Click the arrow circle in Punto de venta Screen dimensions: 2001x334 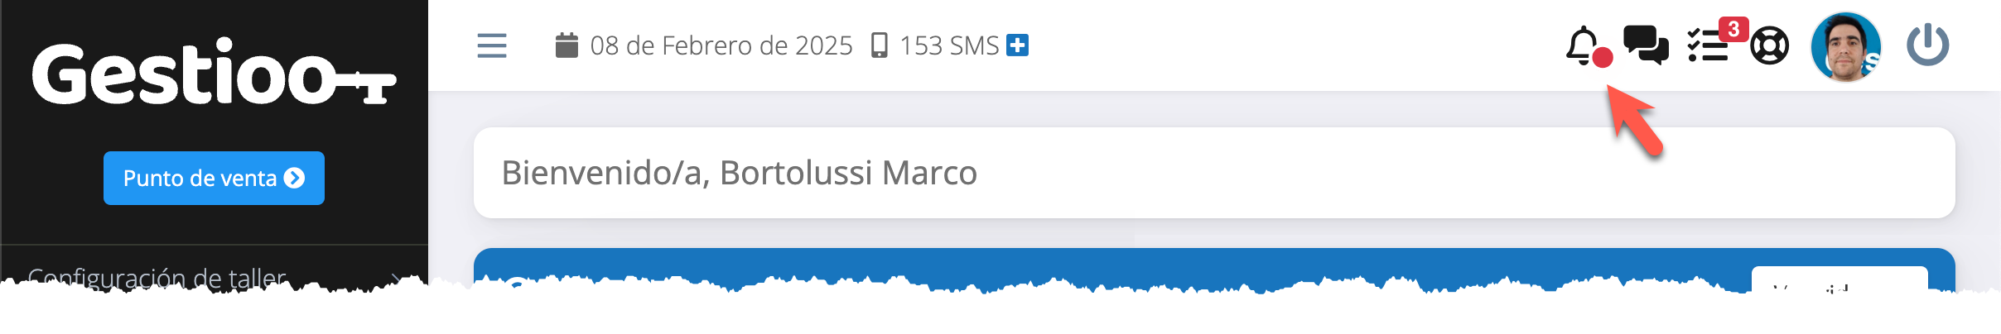coord(294,178)
